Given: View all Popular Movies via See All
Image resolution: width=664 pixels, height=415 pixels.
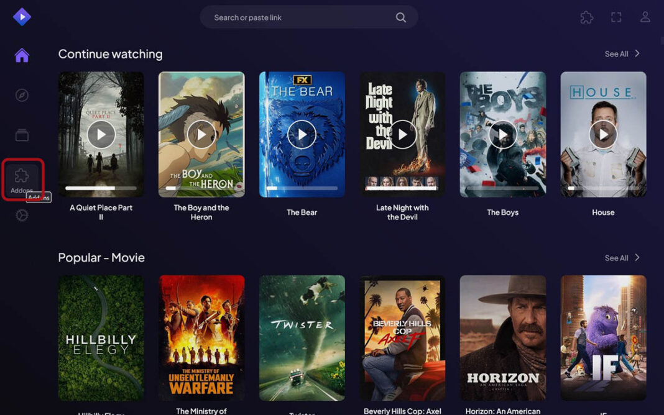Looking at the screenshot, I should pos(617,257).
